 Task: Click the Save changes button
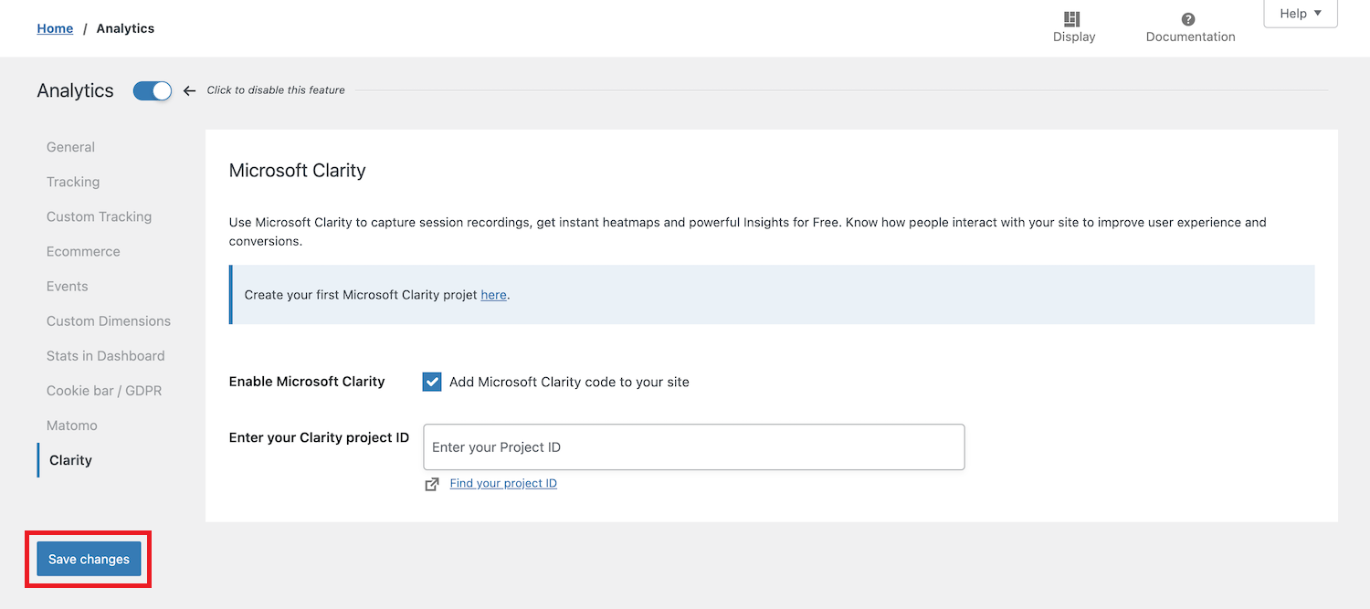point(89,559)
